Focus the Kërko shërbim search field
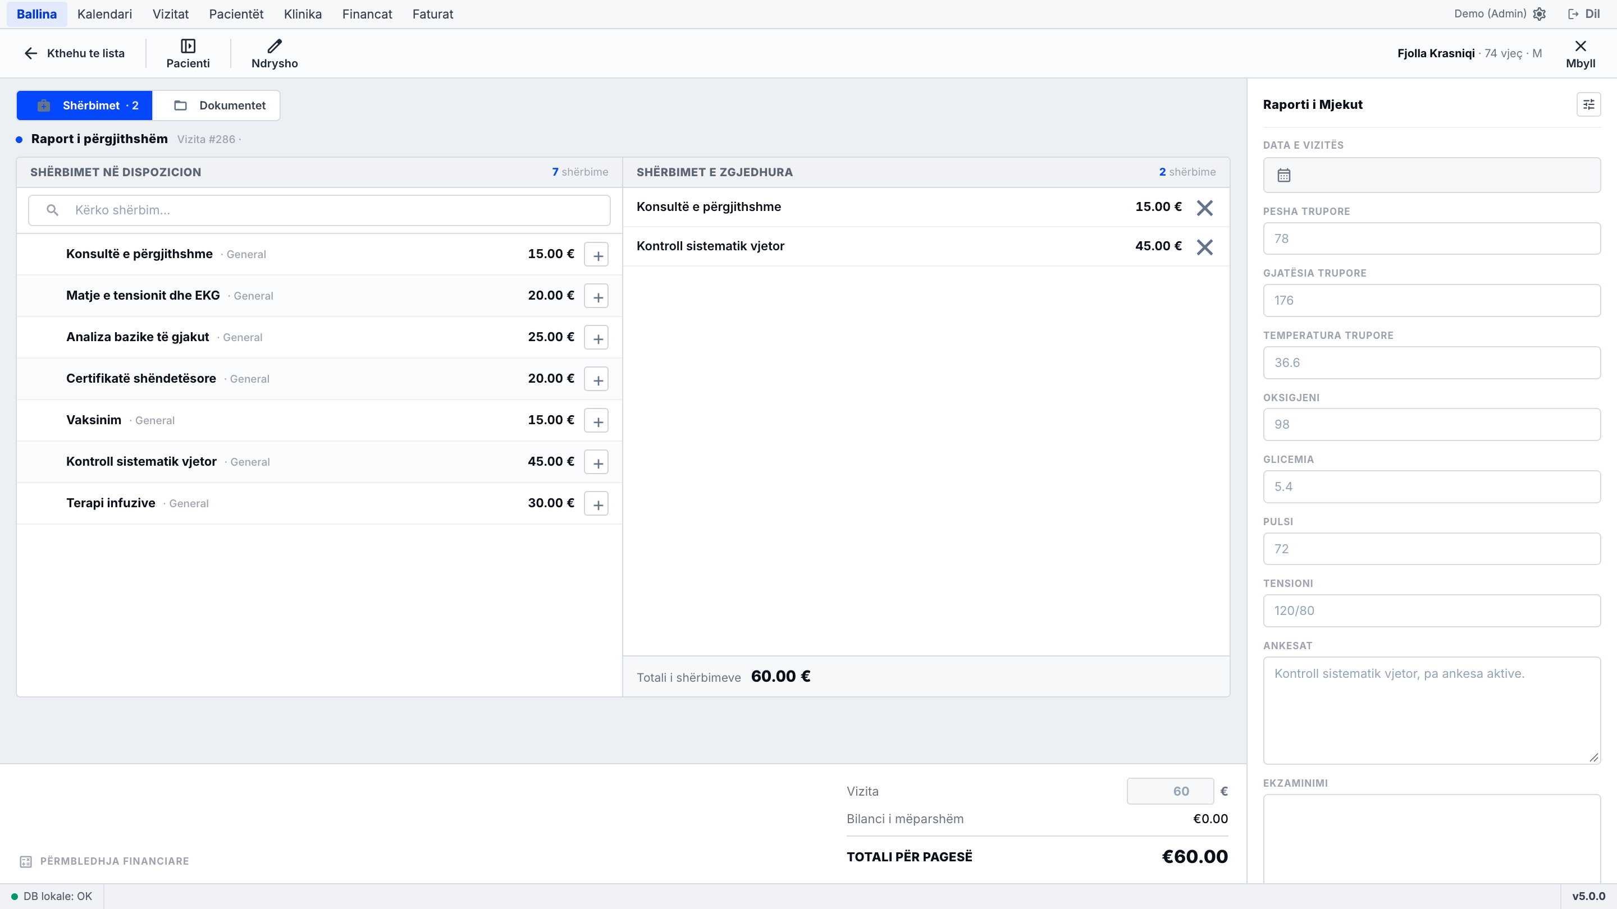Screen dimensions: 1617x909 pyautogui.click(x=319, y=210)
